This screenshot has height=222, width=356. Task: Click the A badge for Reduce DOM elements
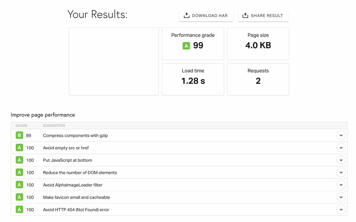click(19, 172)
